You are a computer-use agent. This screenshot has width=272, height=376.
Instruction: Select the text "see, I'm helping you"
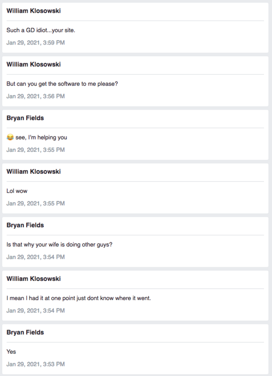pos(41,137)
